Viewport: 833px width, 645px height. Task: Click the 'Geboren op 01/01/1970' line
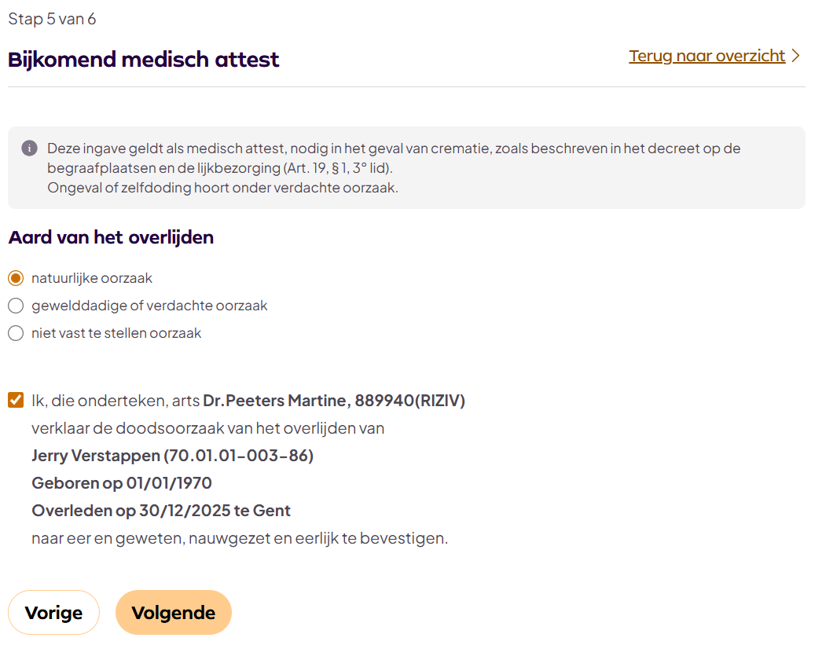pyautogui.click(x=122, y=483)
